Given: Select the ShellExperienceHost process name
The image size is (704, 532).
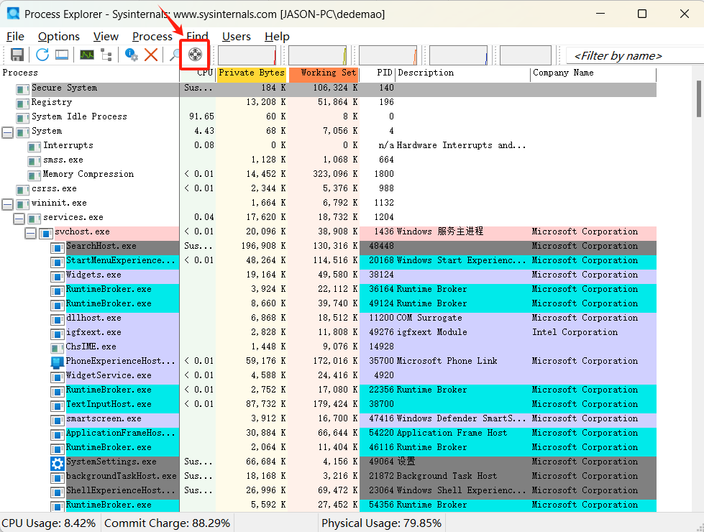Looking at the screenshot, I should [x=120, y=490].
